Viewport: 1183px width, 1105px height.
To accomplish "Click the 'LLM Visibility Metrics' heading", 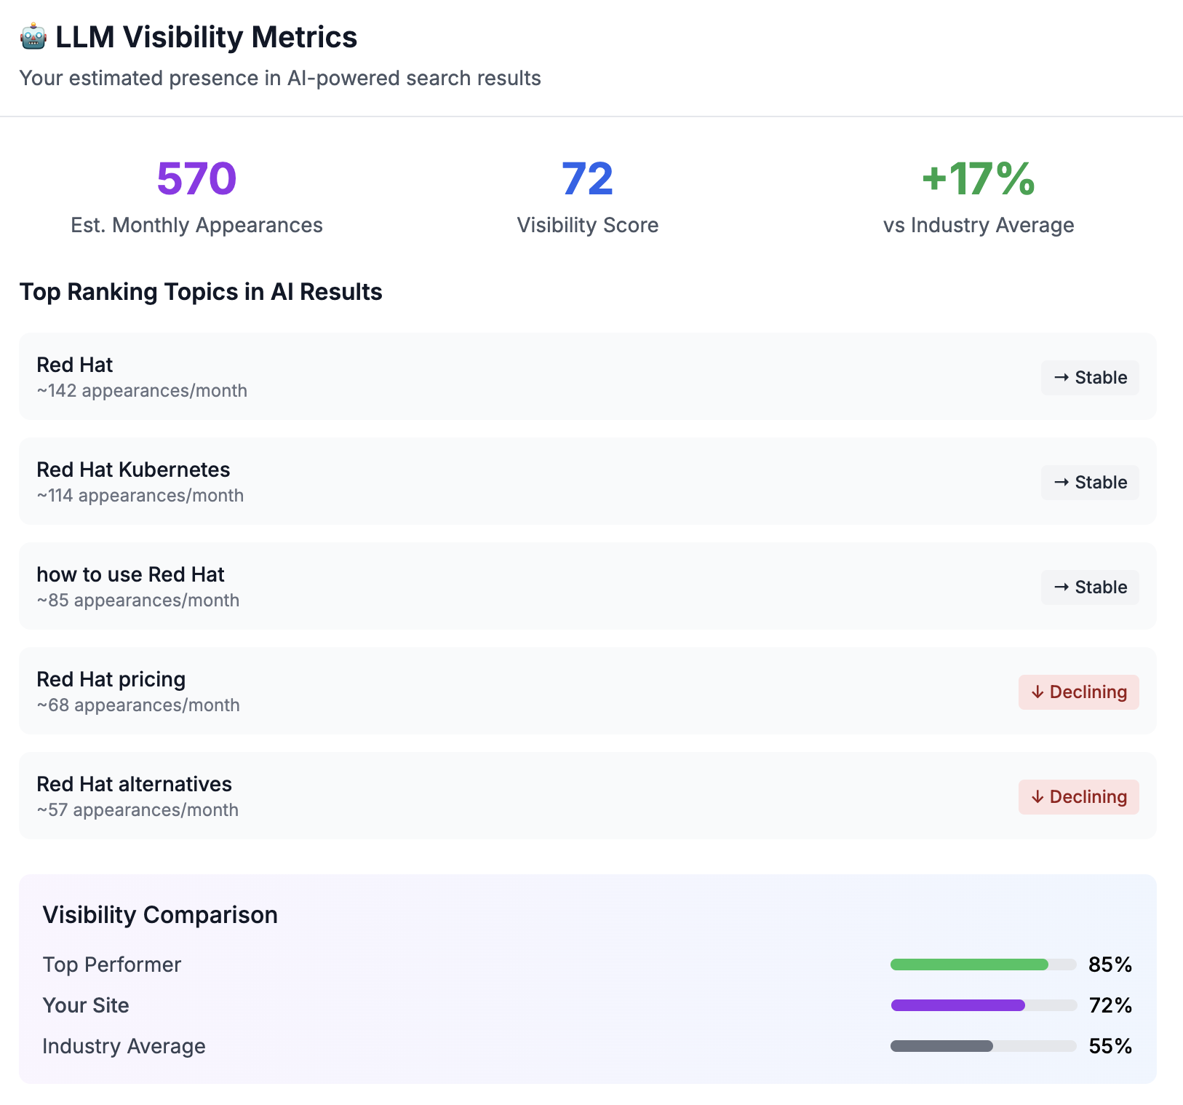I will [x=207, y=37].
